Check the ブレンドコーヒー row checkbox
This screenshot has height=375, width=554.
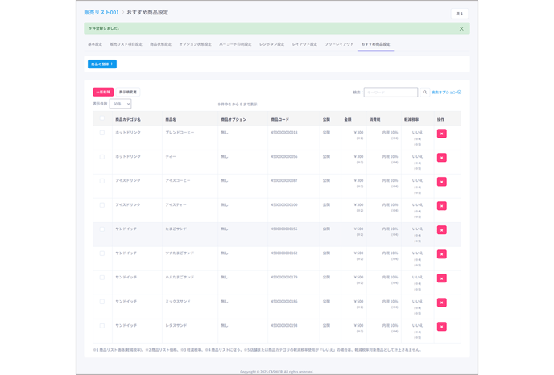pos(102,133)
